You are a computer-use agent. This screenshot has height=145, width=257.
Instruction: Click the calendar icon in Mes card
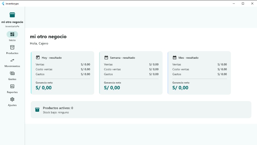click(x=175, y=57)
